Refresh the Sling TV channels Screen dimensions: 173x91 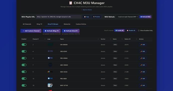click(x=52, y=31)
